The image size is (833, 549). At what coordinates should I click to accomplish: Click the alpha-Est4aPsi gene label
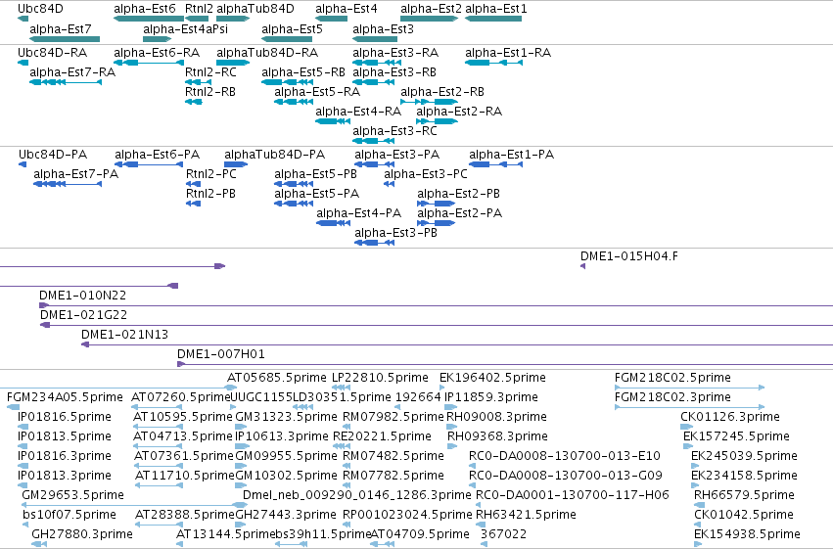[x=185, y=28]
